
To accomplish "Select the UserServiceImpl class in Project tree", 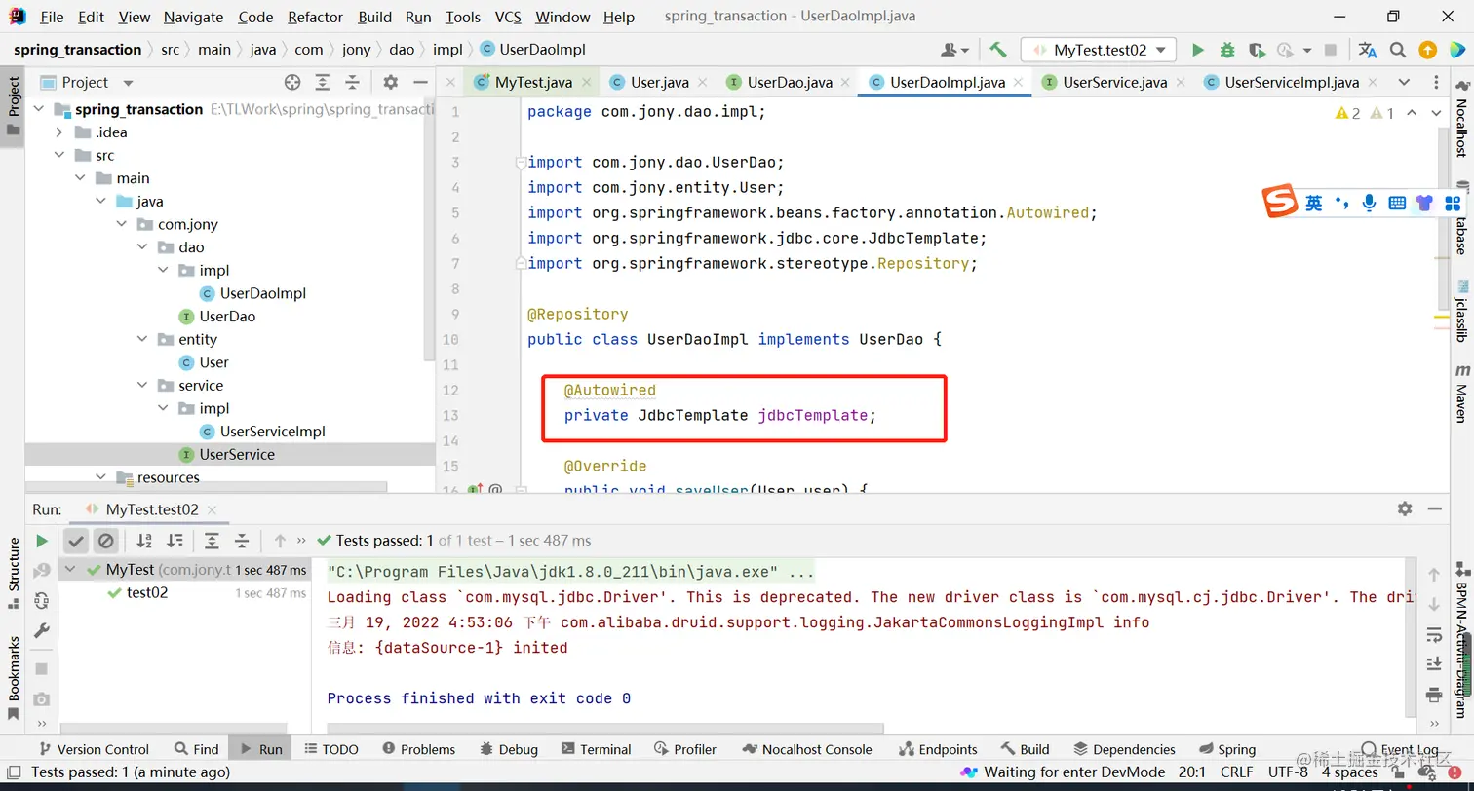I will [x=262, y=432].
